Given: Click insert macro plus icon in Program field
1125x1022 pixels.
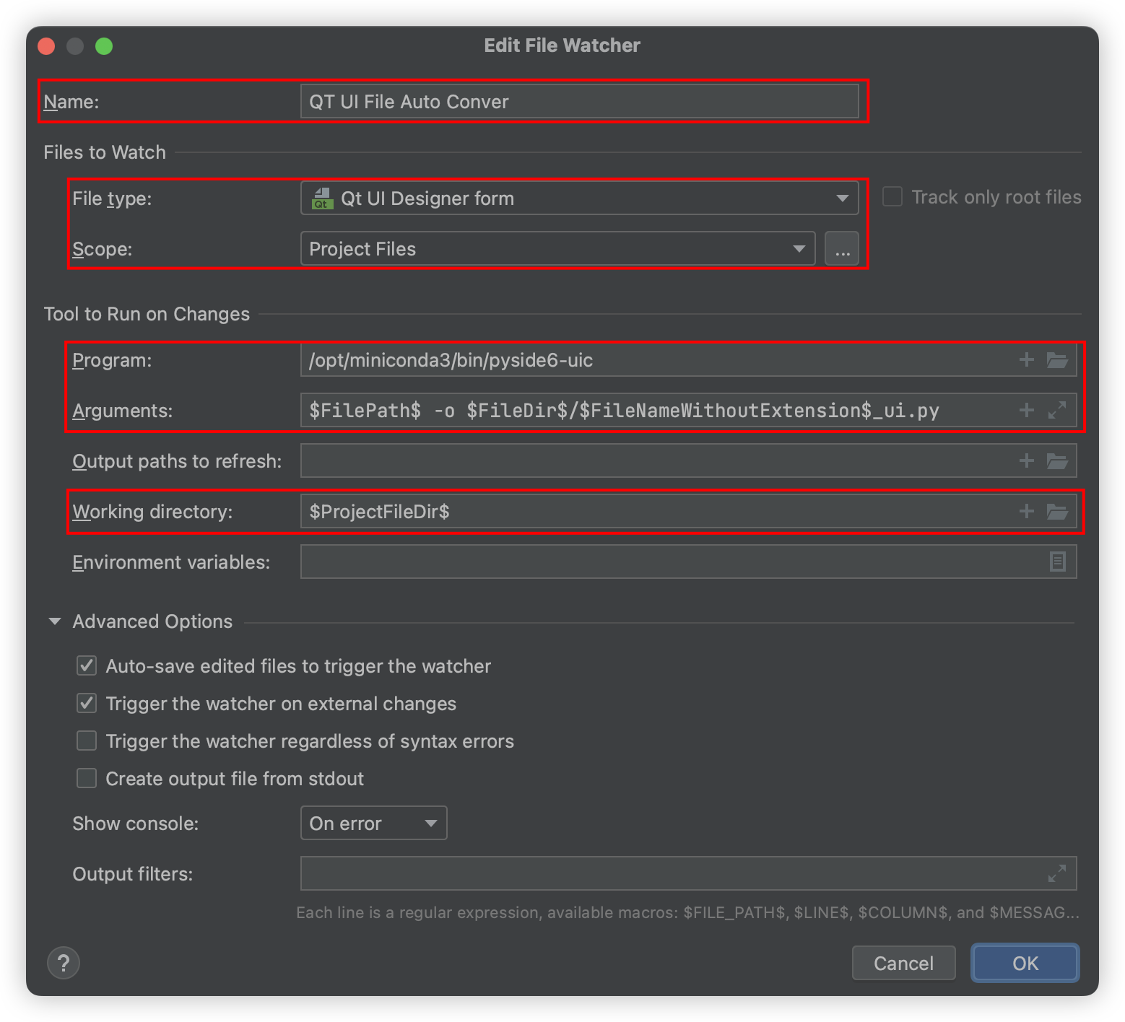Looking at the screenshot, I should [x=1026, y=360].
